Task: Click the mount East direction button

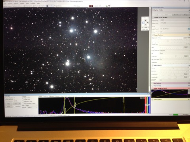Action: 143,23
